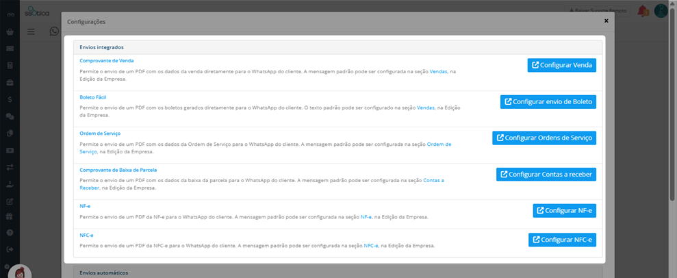The height and width of the screenshot is (278, 677).
Task: Select the calculator icon in sidebar
Action: coord(10,65)
